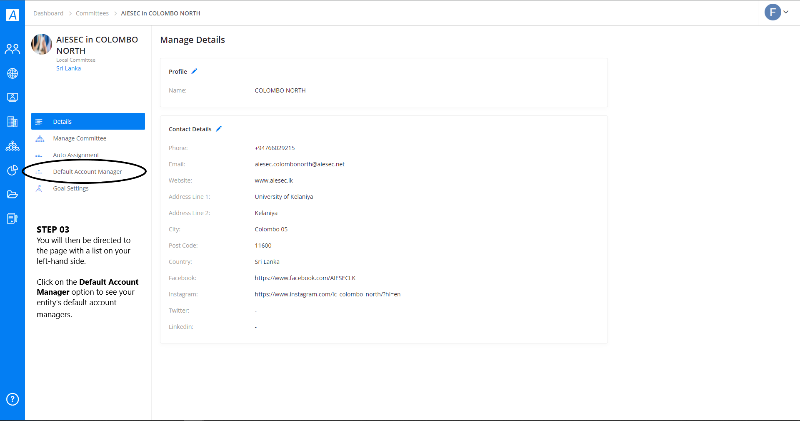Click the phone number +94766029215

(x=275, y=148)
